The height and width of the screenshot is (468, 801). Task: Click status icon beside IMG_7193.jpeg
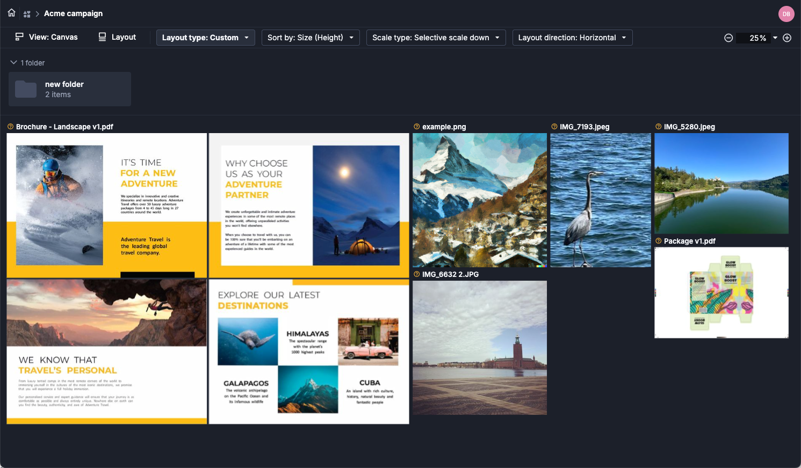554,127
